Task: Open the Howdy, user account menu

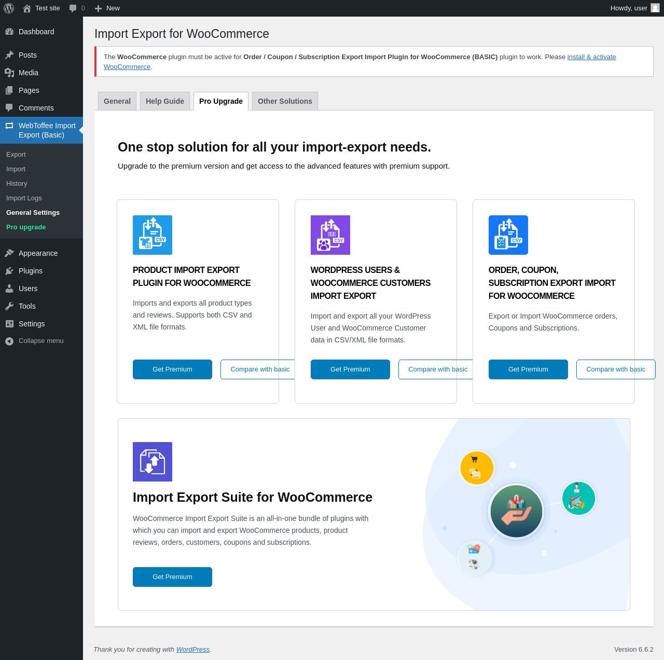Action: [x=634, y=8]
